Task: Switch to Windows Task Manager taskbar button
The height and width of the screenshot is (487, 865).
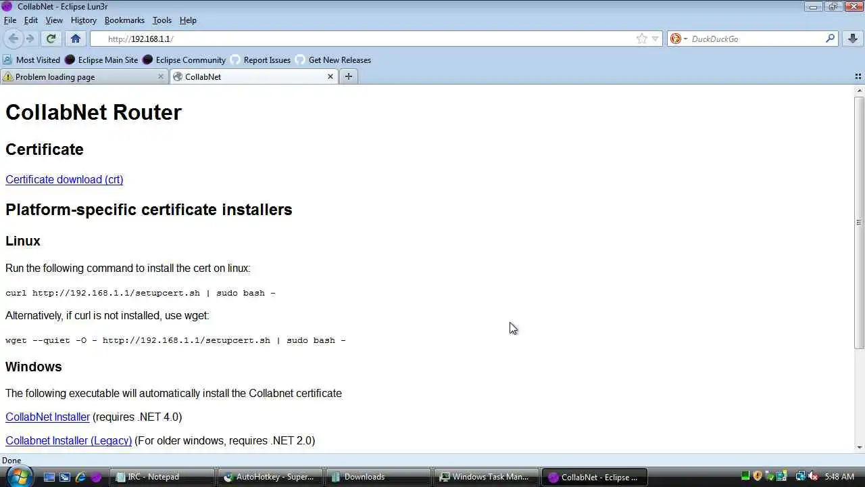Action: [x=486, y=477]
